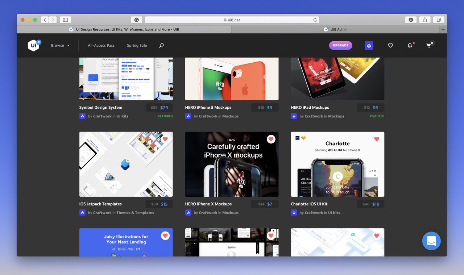The height and width of the screenshot is (275, 464).
Task: Switch to the UI8 Admin tab
Action: click(x=335, y=29)
